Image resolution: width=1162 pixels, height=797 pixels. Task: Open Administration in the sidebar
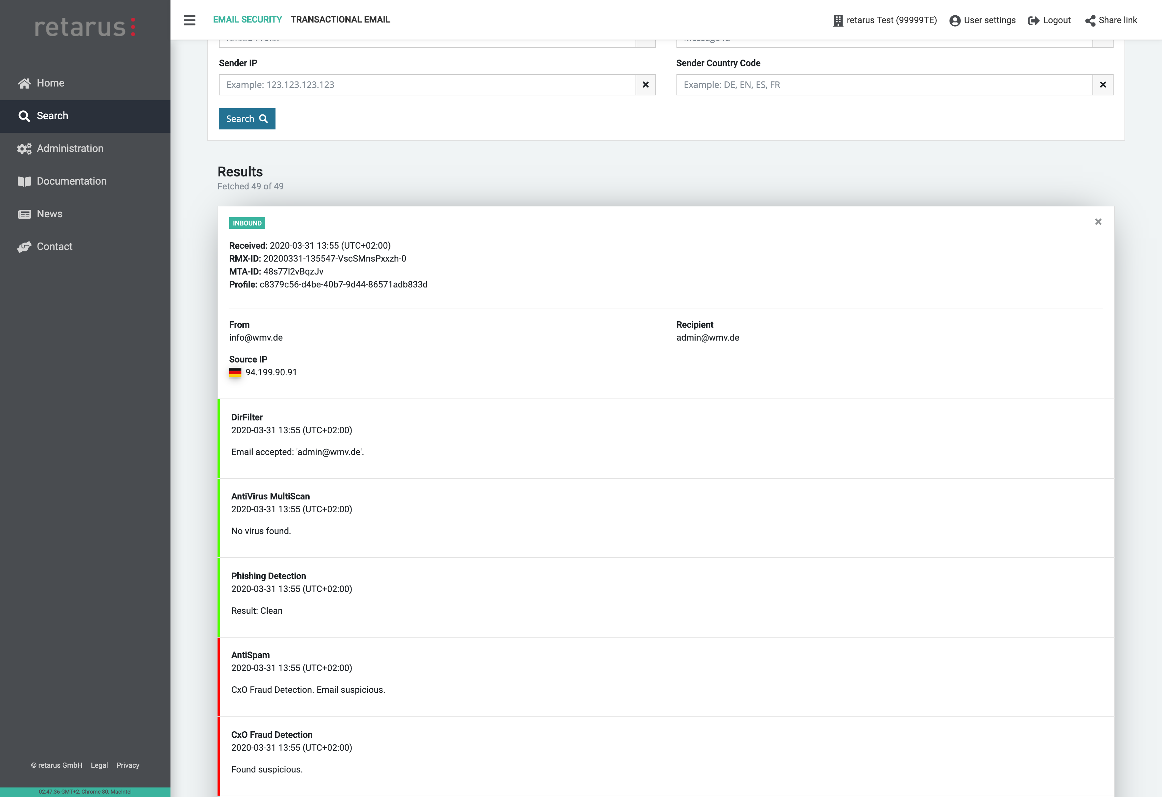[x=85, y=148]
